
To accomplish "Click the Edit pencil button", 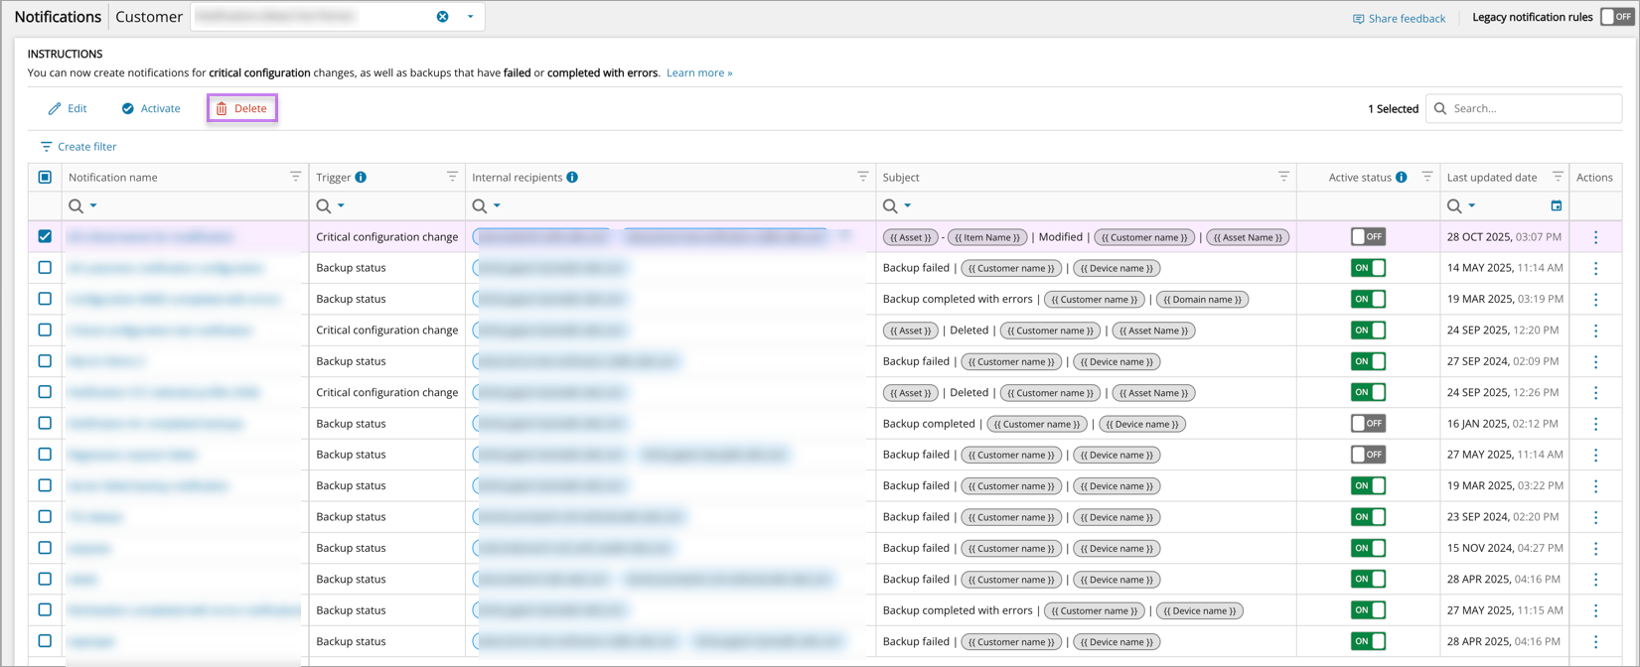I will pyautogui.click(x=68, y=108).
